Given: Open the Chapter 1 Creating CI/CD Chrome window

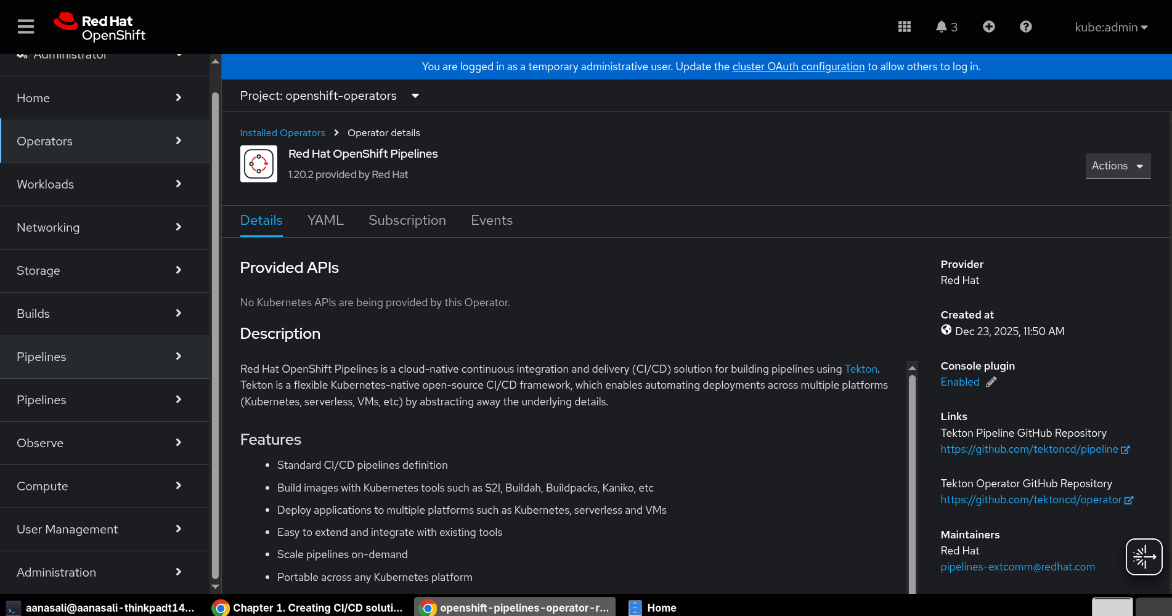Looking at the screenshot, I should point(307,608).
